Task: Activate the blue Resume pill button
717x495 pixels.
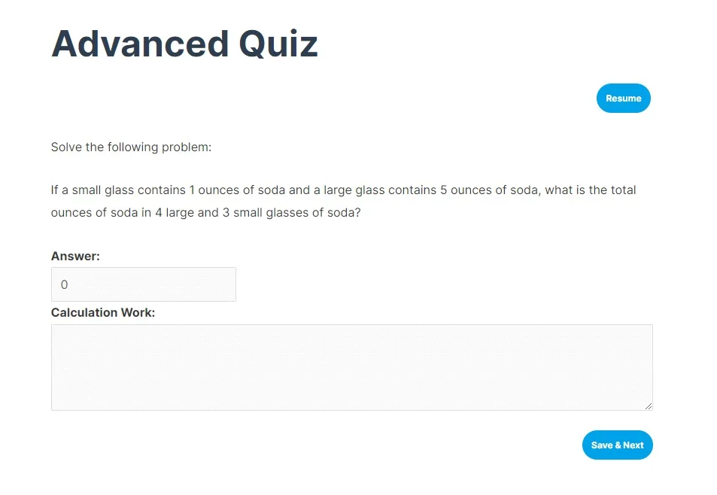Action: click(623, 98)
